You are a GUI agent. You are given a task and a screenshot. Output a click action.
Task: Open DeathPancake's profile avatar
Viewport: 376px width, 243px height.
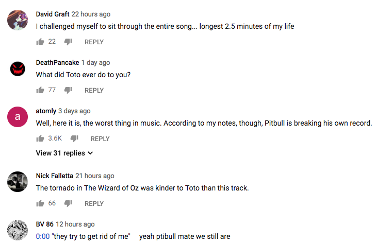(18, 68)
